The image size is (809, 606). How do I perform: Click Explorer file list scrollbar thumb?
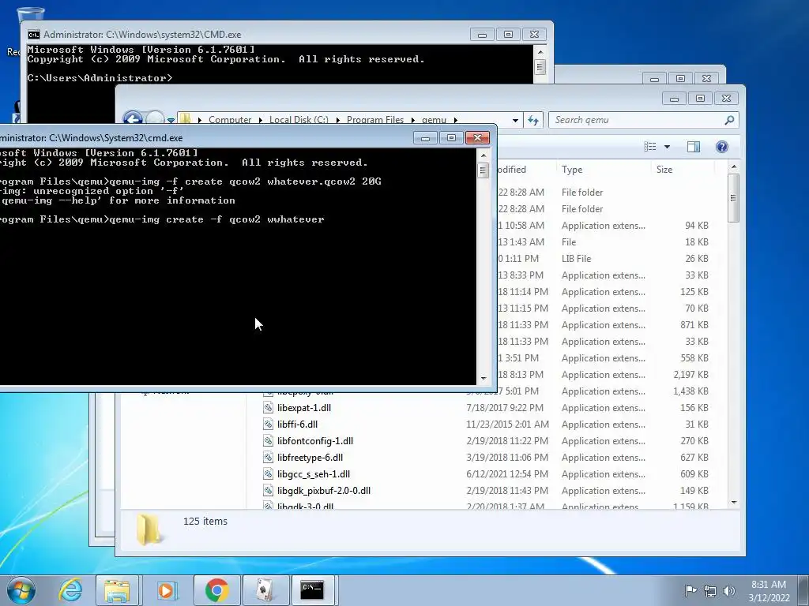[733, 198]
